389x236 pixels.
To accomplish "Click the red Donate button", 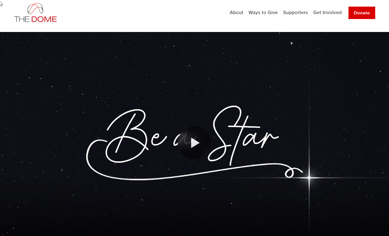I will coord(362,13).
